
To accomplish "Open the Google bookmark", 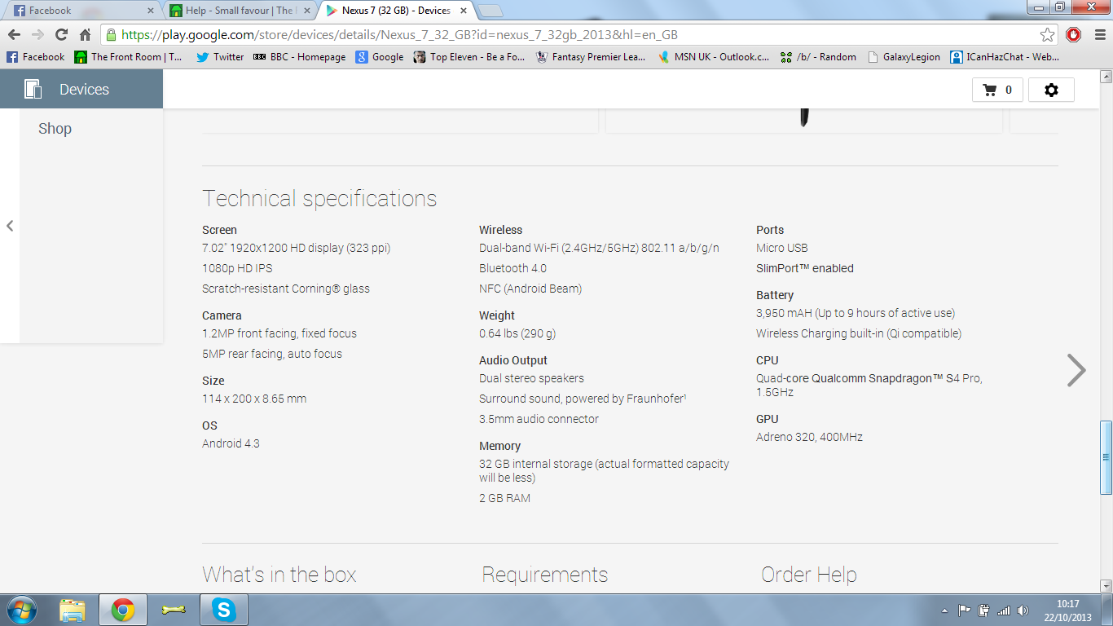I will pyautogui.click(x=380, y=57).
